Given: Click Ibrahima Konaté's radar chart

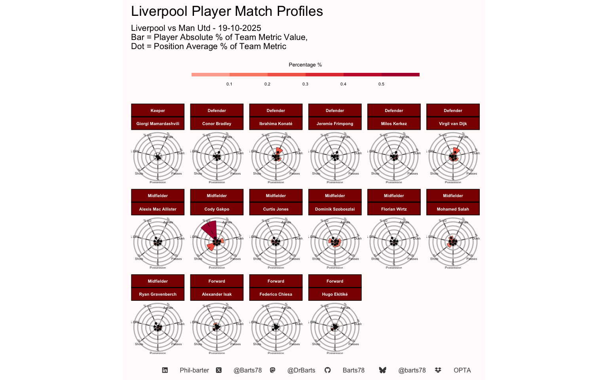Looking at the screenshot, I should (x=276, y=157).
